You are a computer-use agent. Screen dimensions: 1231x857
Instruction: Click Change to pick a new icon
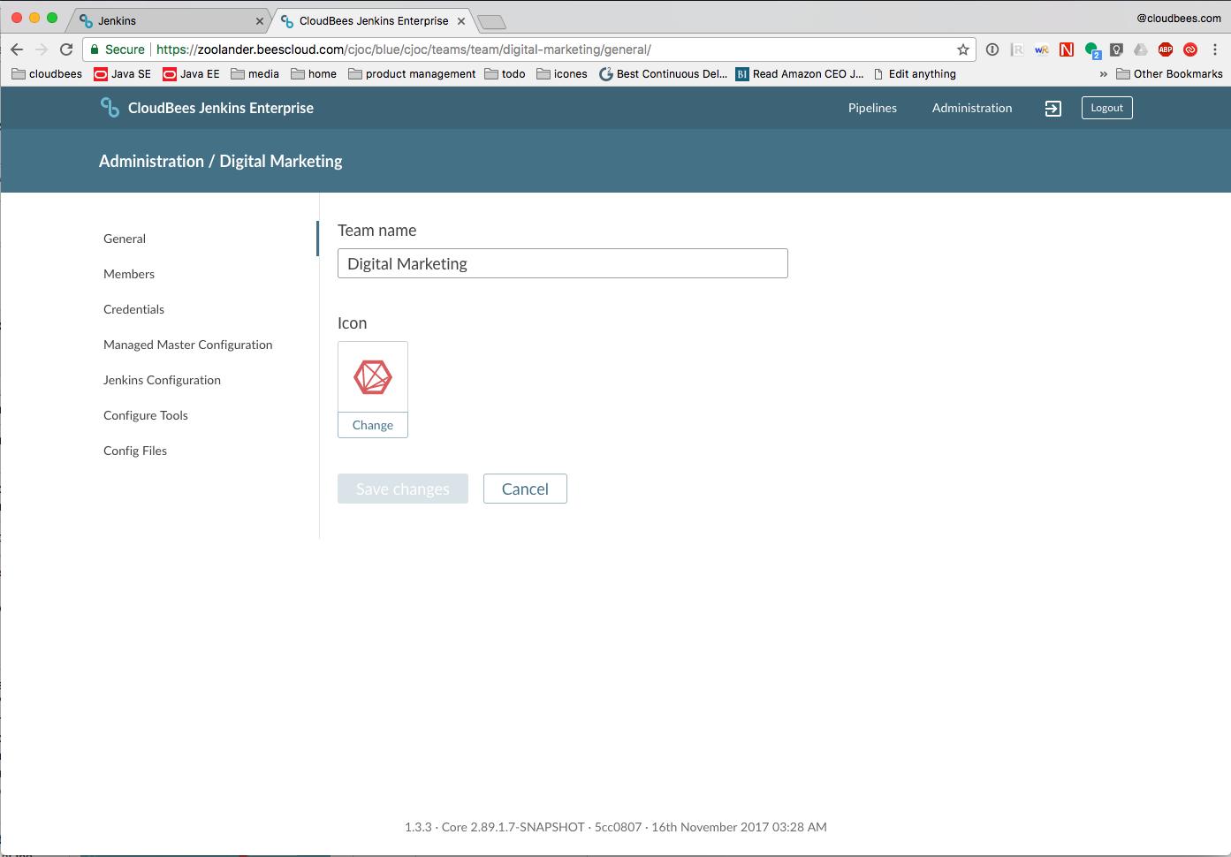point(373,425)
